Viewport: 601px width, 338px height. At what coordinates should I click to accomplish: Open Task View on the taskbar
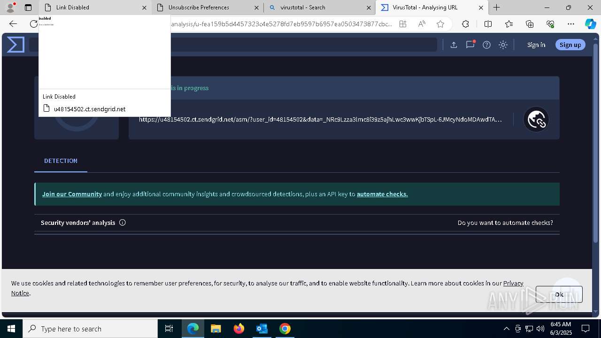point(169,329)
